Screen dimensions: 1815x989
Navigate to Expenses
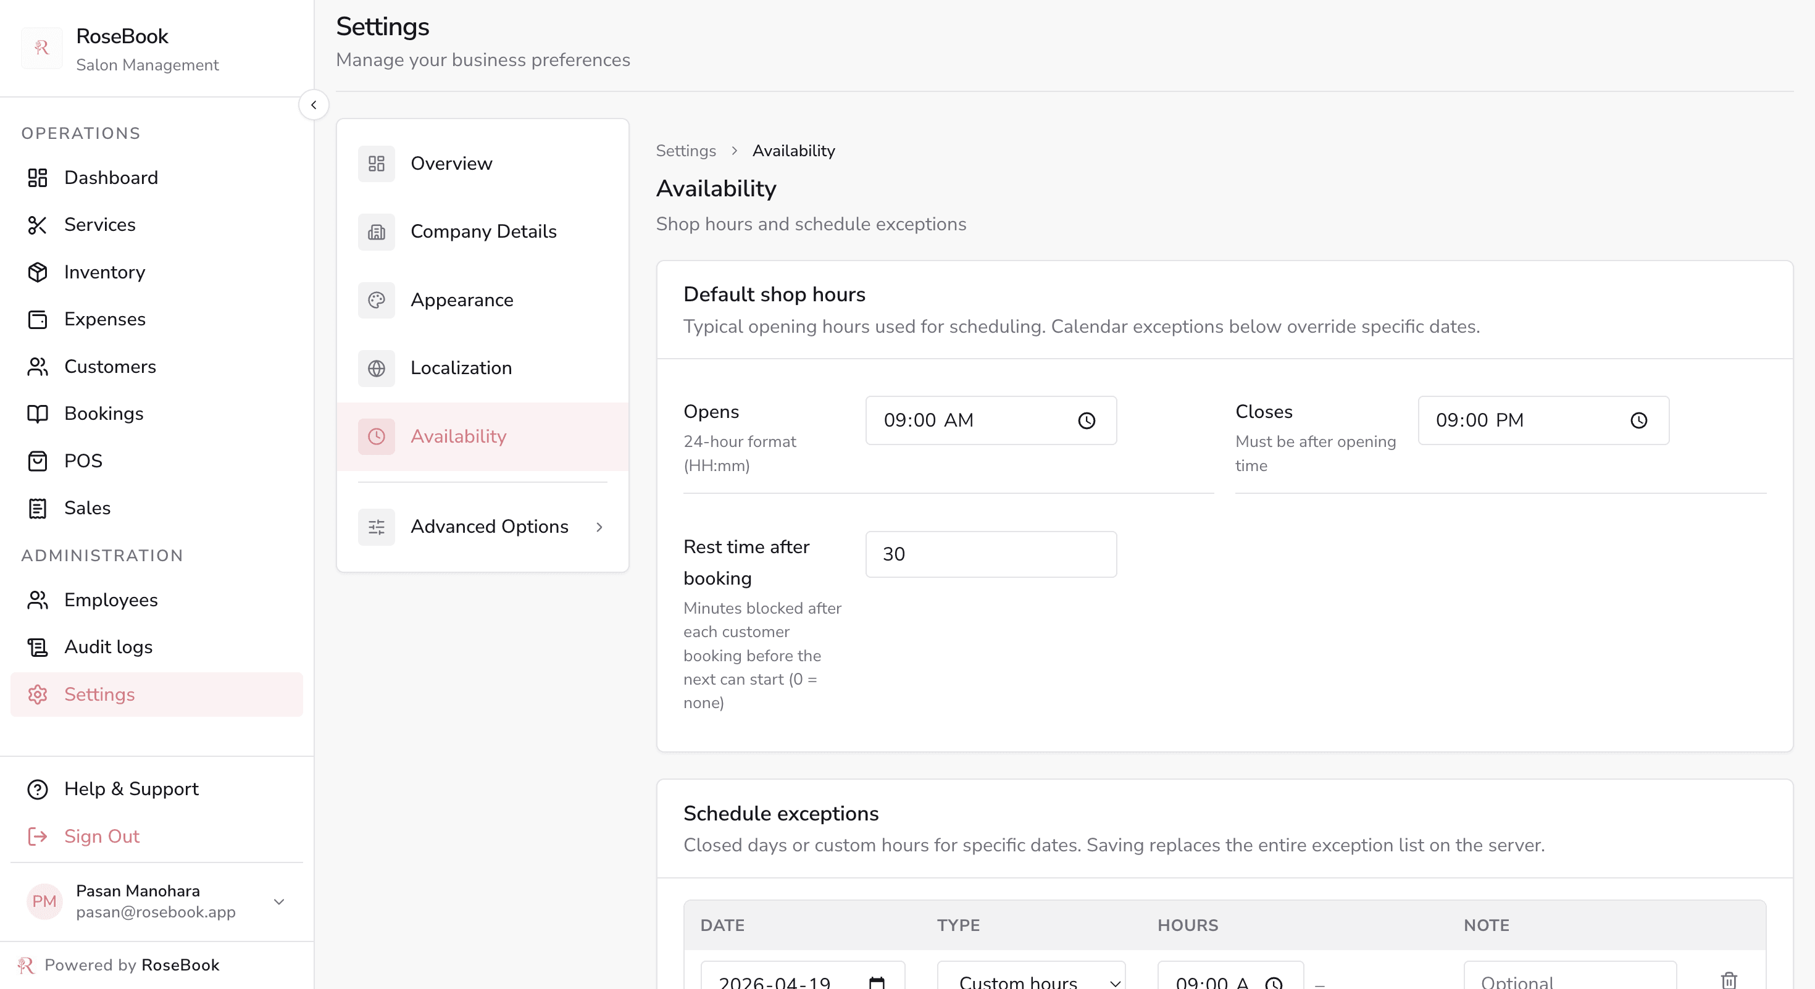[156, 319]
